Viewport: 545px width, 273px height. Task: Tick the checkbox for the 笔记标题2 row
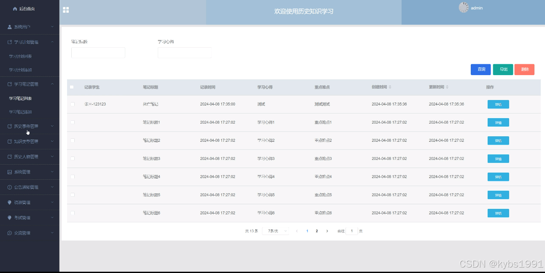73,140
